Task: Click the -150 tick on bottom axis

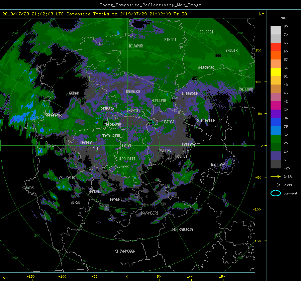Action: 30,277
